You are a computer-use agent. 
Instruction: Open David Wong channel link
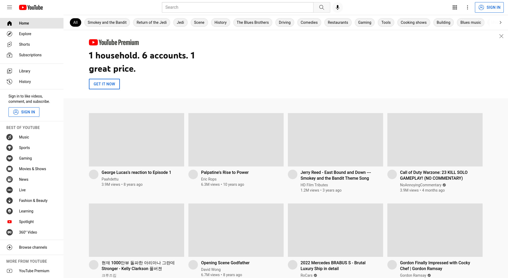click(x=211, y=270)
